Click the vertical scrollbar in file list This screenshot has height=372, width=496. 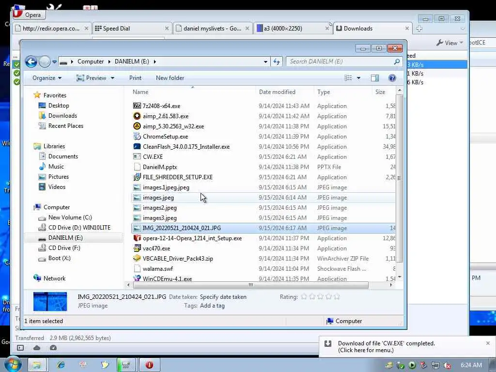point(399,178)
